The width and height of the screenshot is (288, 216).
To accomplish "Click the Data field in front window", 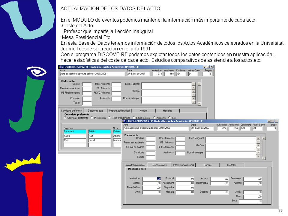I will coord(202,128).
